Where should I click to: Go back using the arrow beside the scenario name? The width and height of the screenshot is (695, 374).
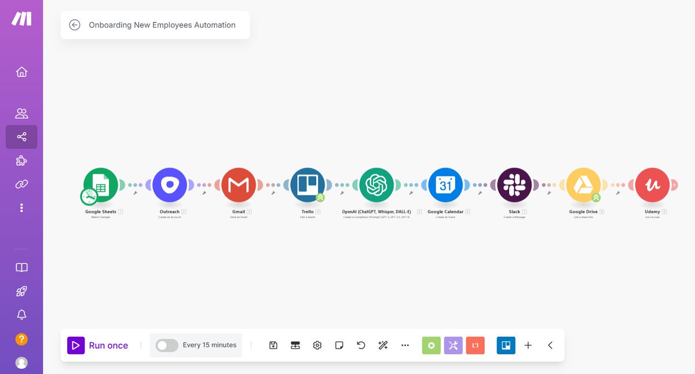(75, 25)
